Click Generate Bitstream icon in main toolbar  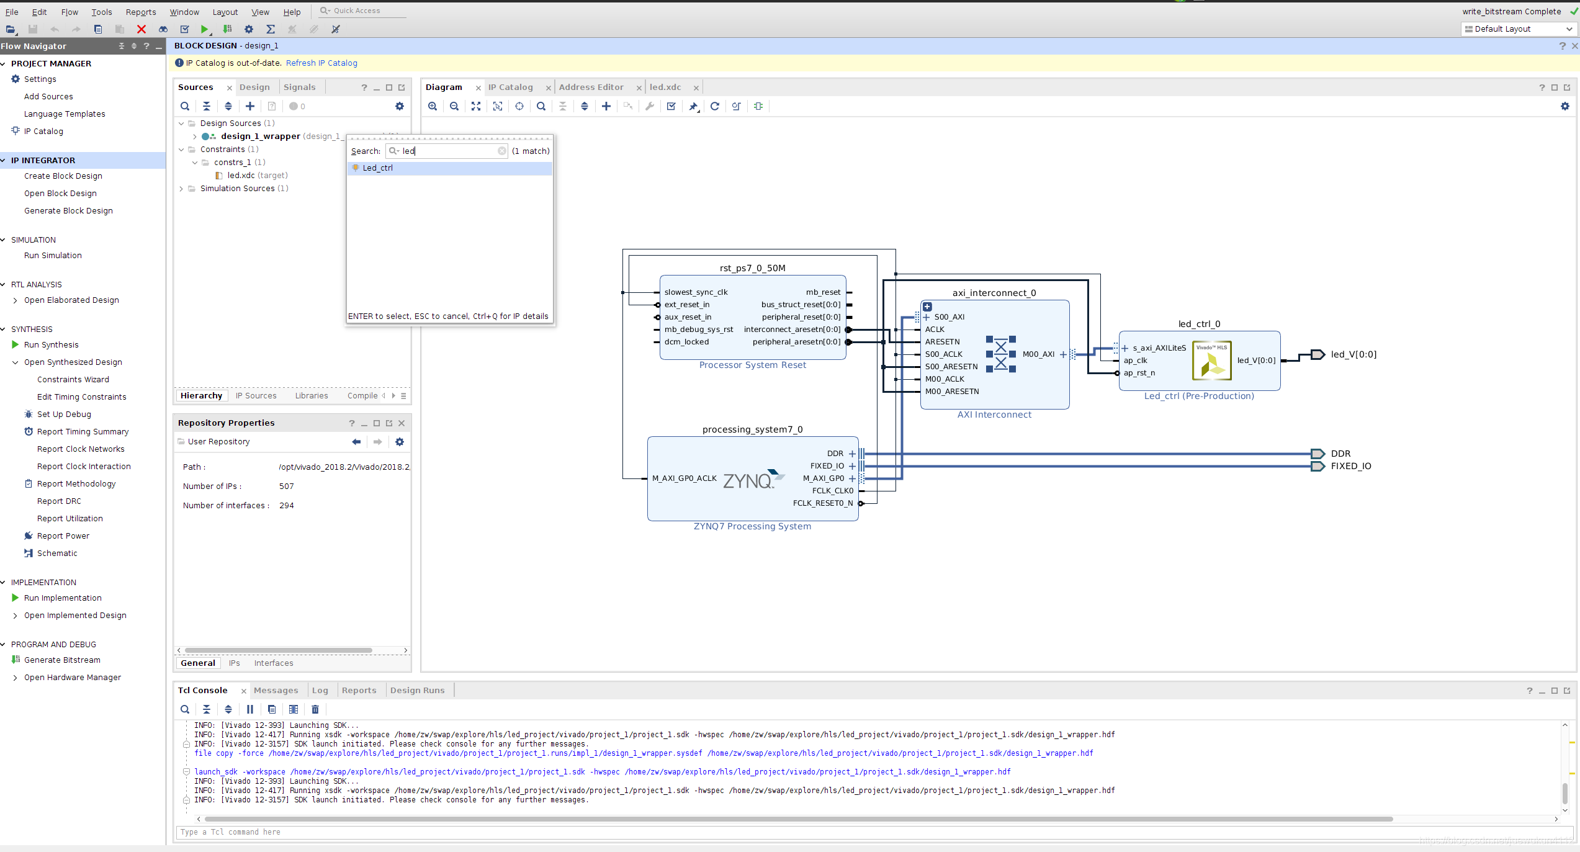click(x=227, y=29)
